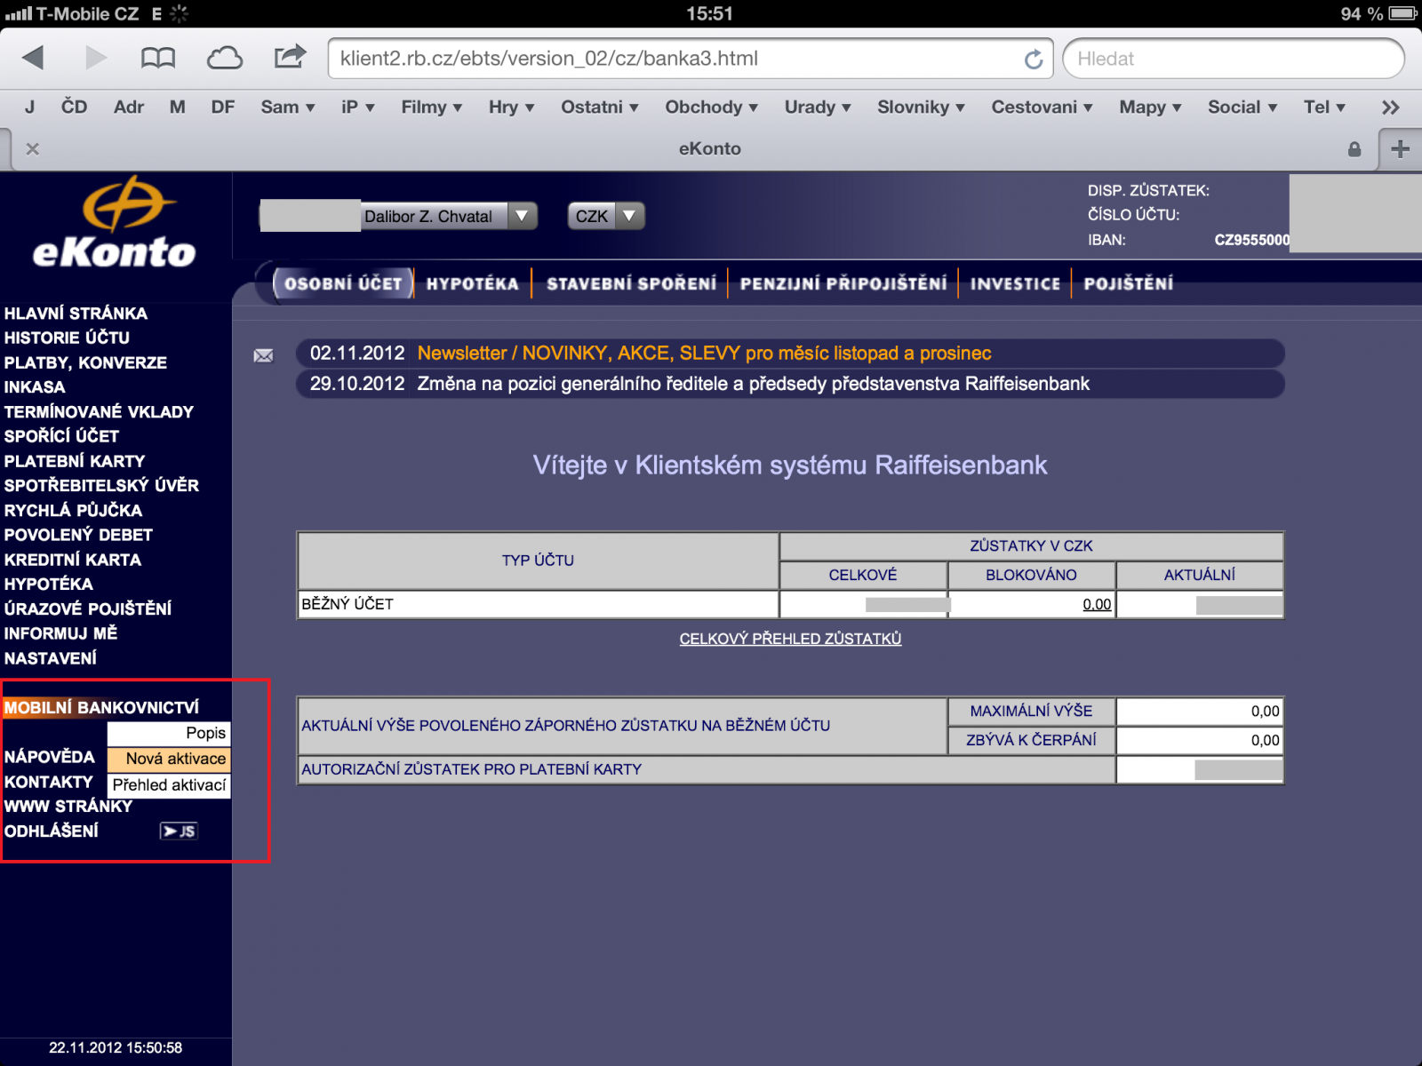
Task: Expand the Obchody bookmarks folder
Action: point(712,107)
